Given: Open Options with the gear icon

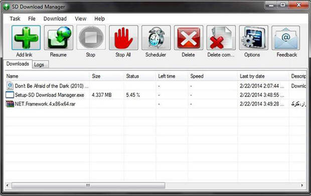Looking at the screenshot, I should click(x=254, y=38).
